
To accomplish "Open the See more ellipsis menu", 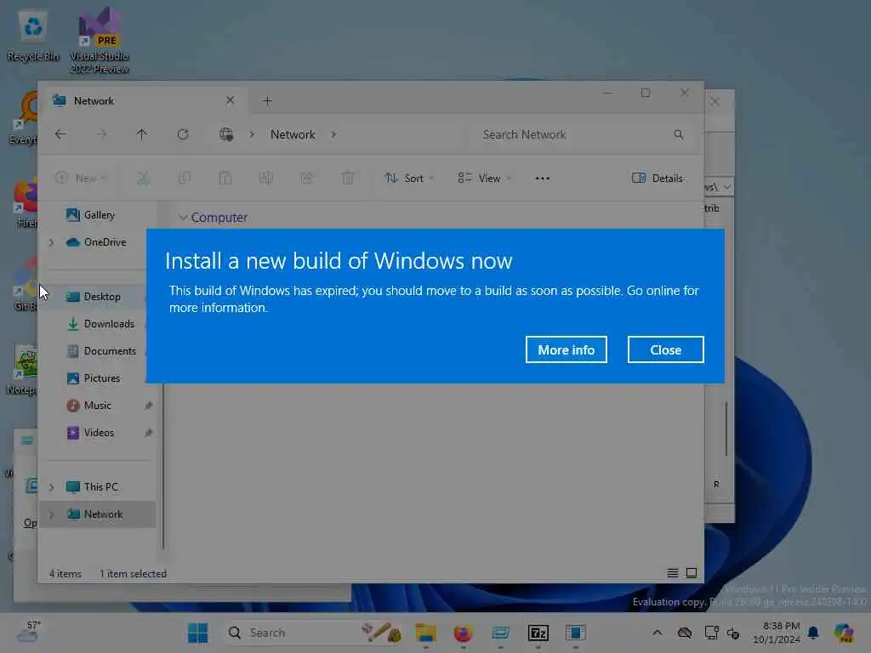I will click(542, 179).
